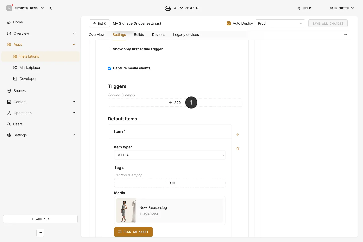The image size is (363, 242).
Task: Switch to the Builds tab
Action: click(139, 35)
